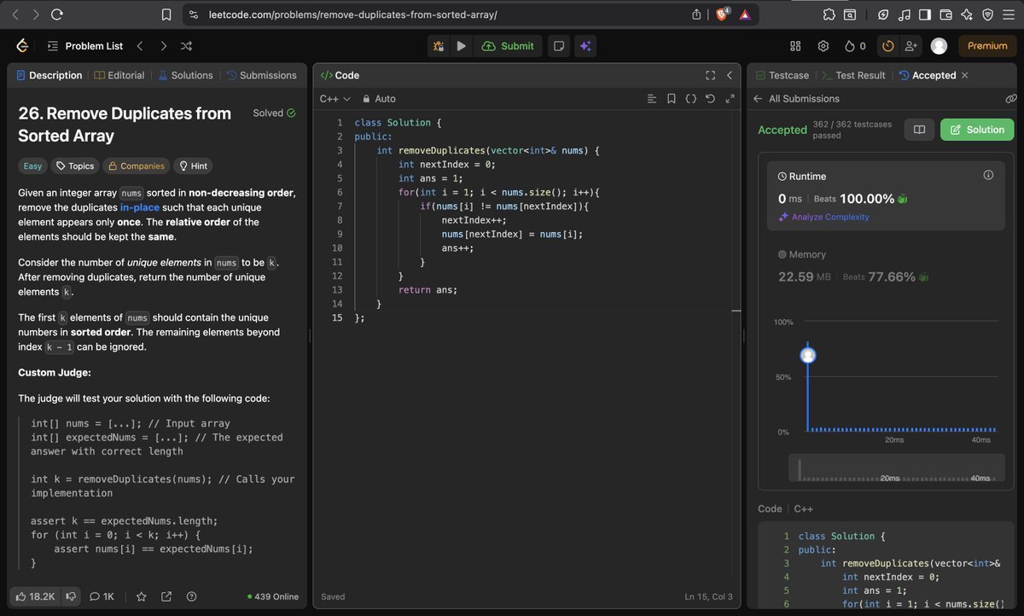Like the problem with thumbs up
This screenshot has width=1024, height=616.
pos(36,596)
